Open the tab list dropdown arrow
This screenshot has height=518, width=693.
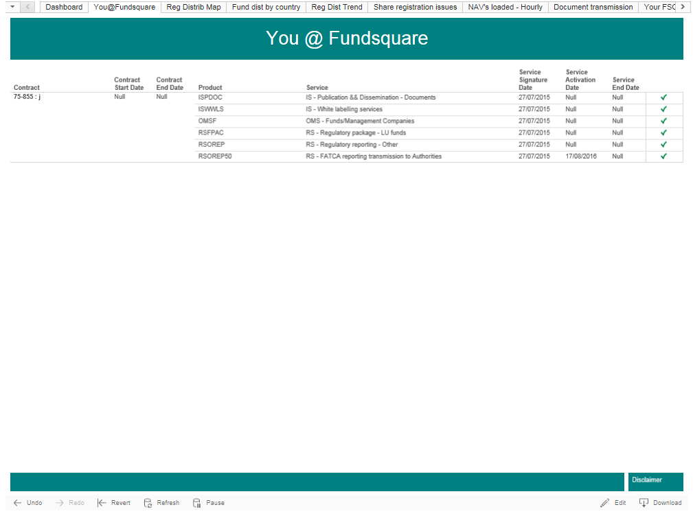[12, 7]
